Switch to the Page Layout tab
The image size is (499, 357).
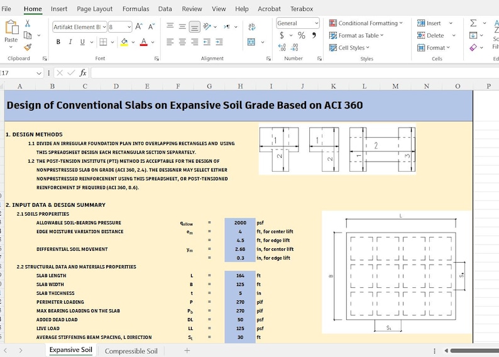(x=94, y=9)
